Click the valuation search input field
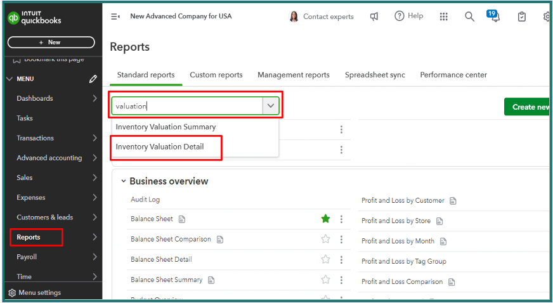 187,106
